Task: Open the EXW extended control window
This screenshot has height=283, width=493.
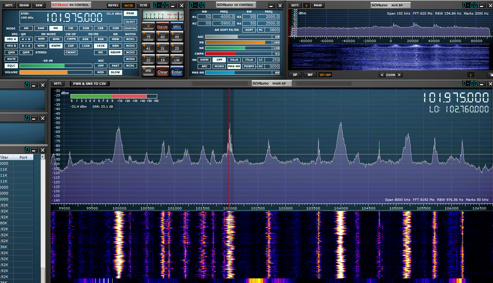Action: 39,5
